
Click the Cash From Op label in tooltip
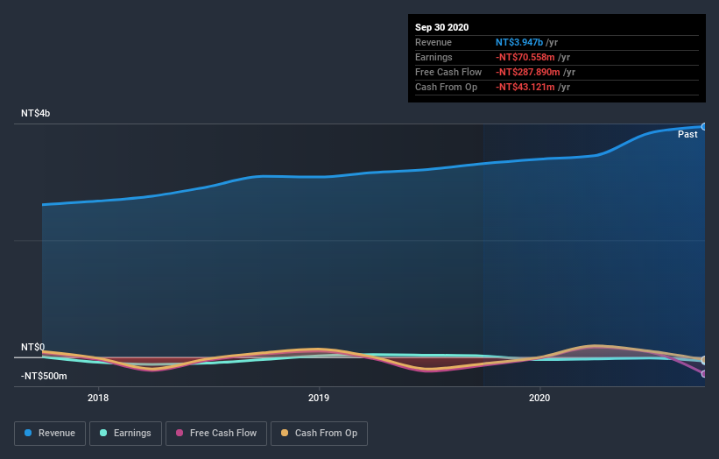point(446,87)
